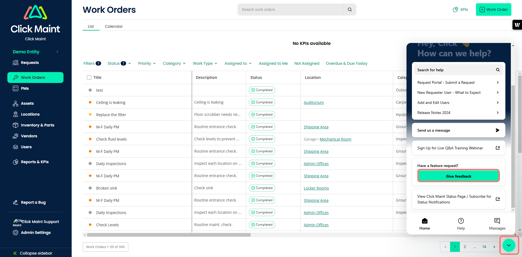Click priority icon of Ceiling is leaking row
Viewport: 522px width, 257px height.
click(x=90, y=102)
